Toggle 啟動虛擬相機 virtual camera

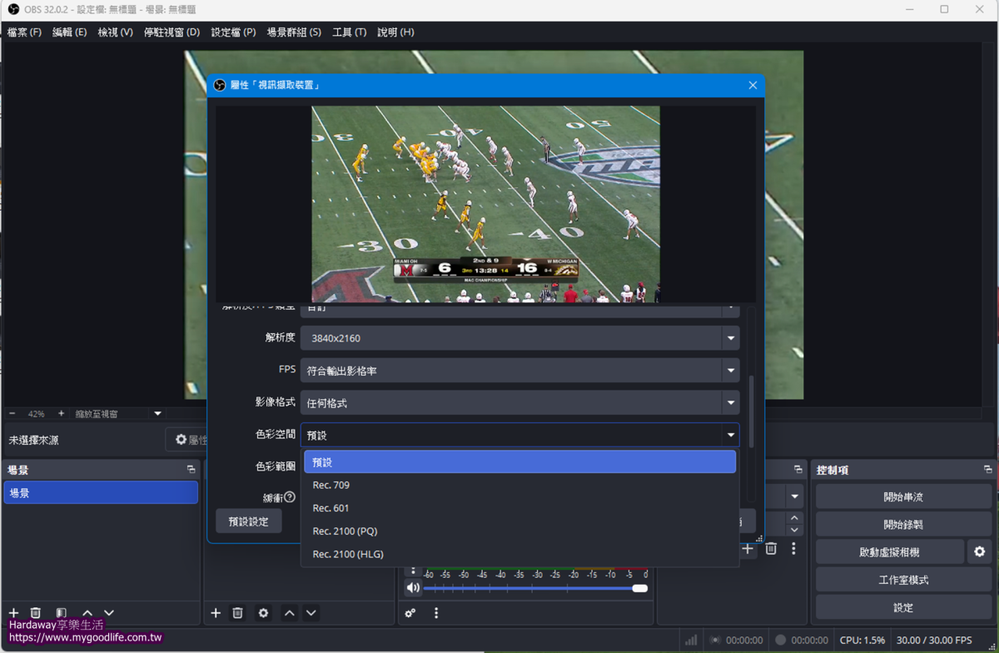[x=889, y=551]
